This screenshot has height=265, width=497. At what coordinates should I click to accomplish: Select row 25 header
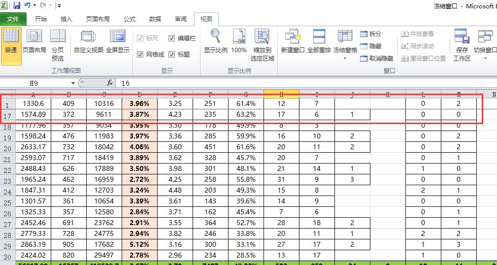click(7, 202)
